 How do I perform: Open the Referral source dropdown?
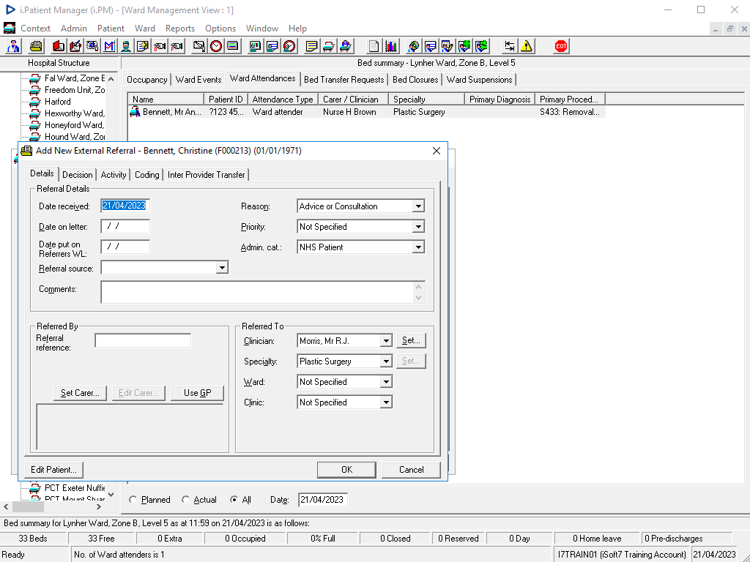click(221, 268)
